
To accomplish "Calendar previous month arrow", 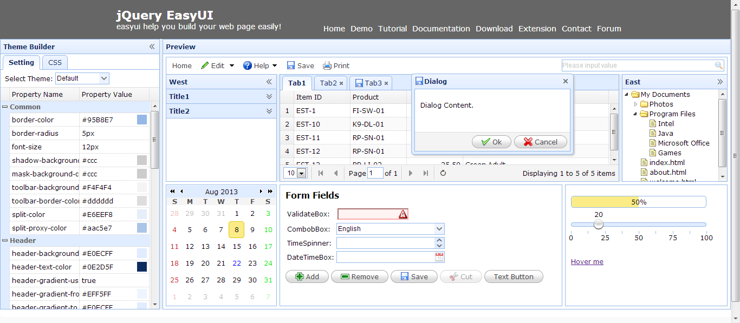I will pyautogui.click(x=181, y=192).
